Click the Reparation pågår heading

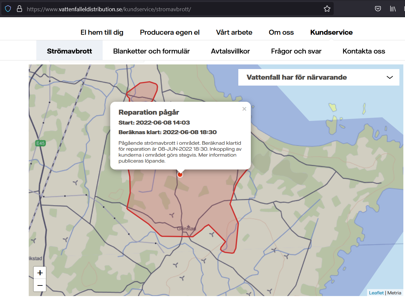coord(149,112)
